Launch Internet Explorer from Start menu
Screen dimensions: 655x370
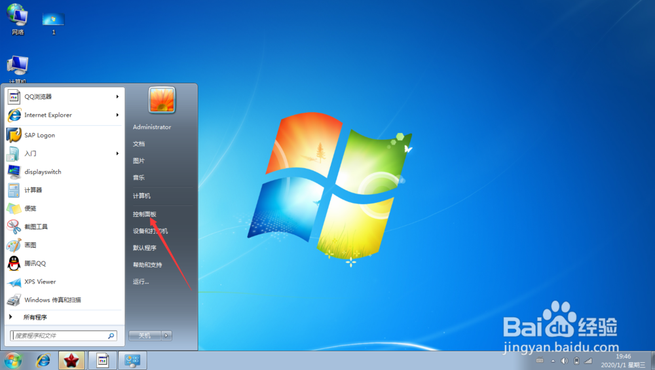pos(64,115)
